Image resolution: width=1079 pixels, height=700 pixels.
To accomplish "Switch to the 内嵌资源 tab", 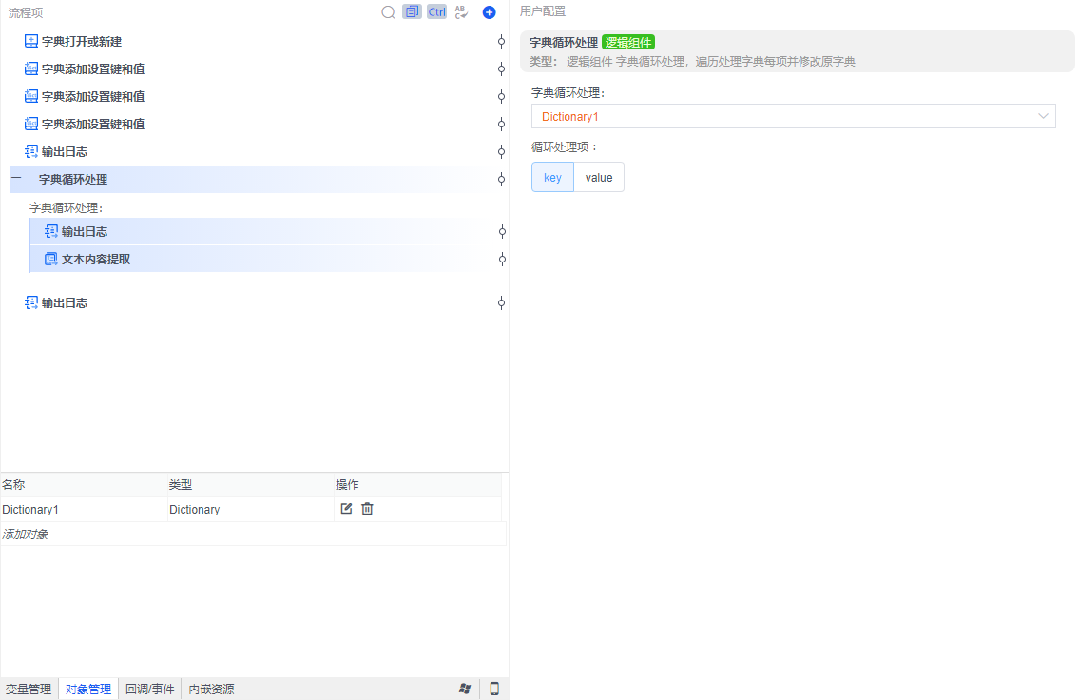I will 210,688.
